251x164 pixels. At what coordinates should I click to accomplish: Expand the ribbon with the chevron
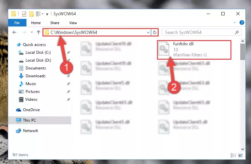point(235,23)
